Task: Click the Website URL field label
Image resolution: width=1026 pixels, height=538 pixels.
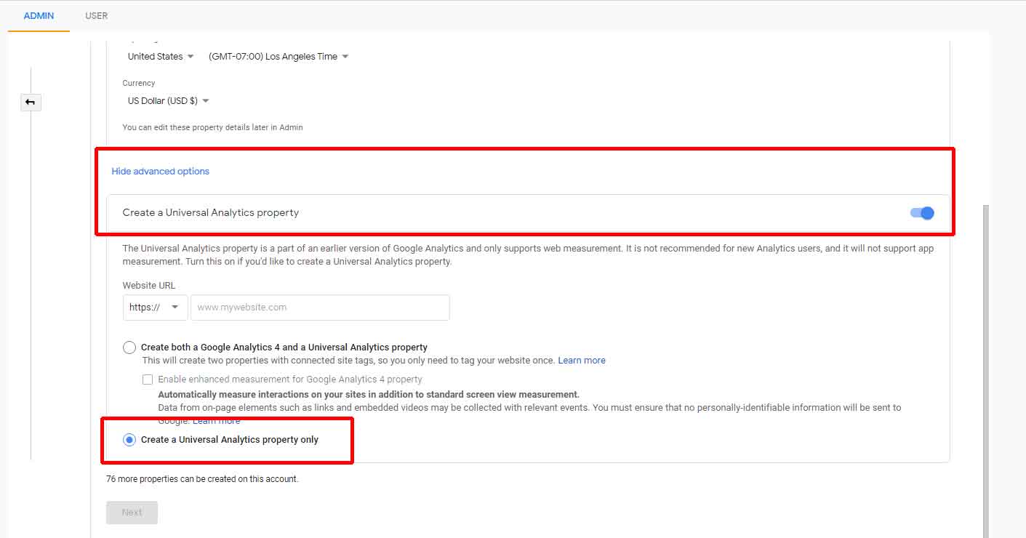Action: click(x=149, y=286)
